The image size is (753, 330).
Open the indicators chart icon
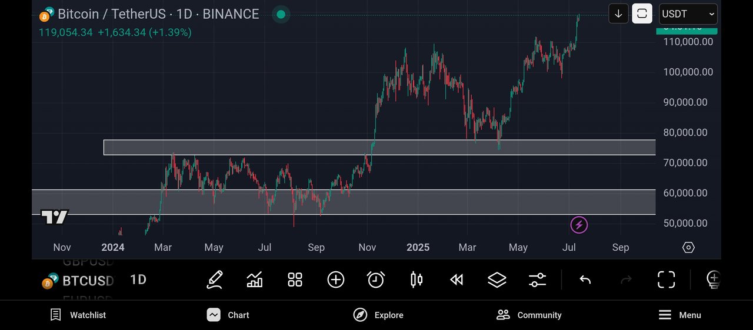[x=255, y=280]
